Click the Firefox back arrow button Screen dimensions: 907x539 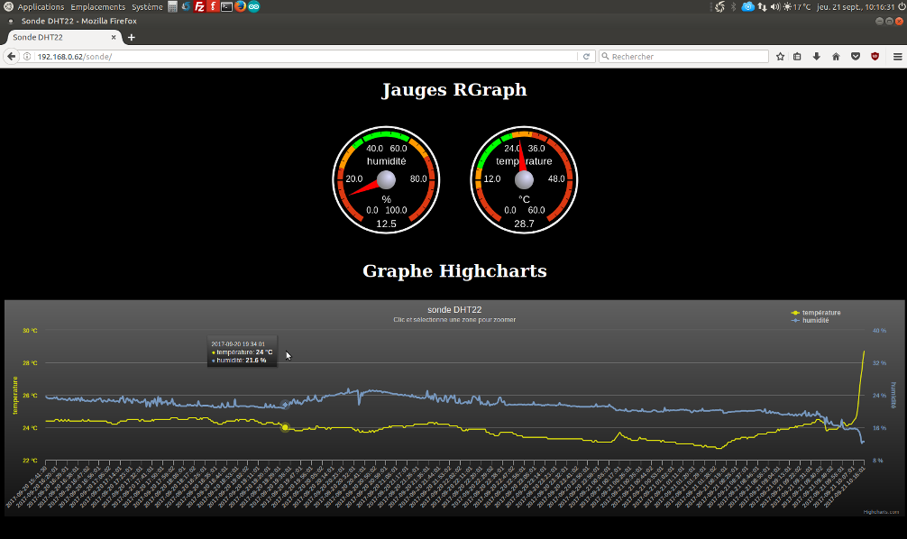click(x=12, y=56)
